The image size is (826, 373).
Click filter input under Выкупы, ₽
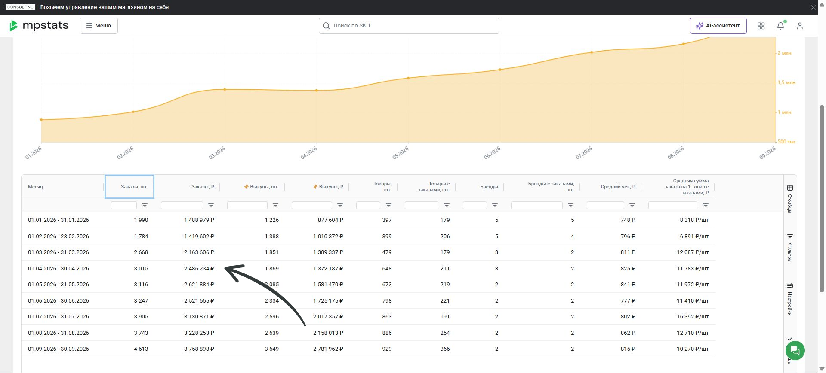click(312, 206)
